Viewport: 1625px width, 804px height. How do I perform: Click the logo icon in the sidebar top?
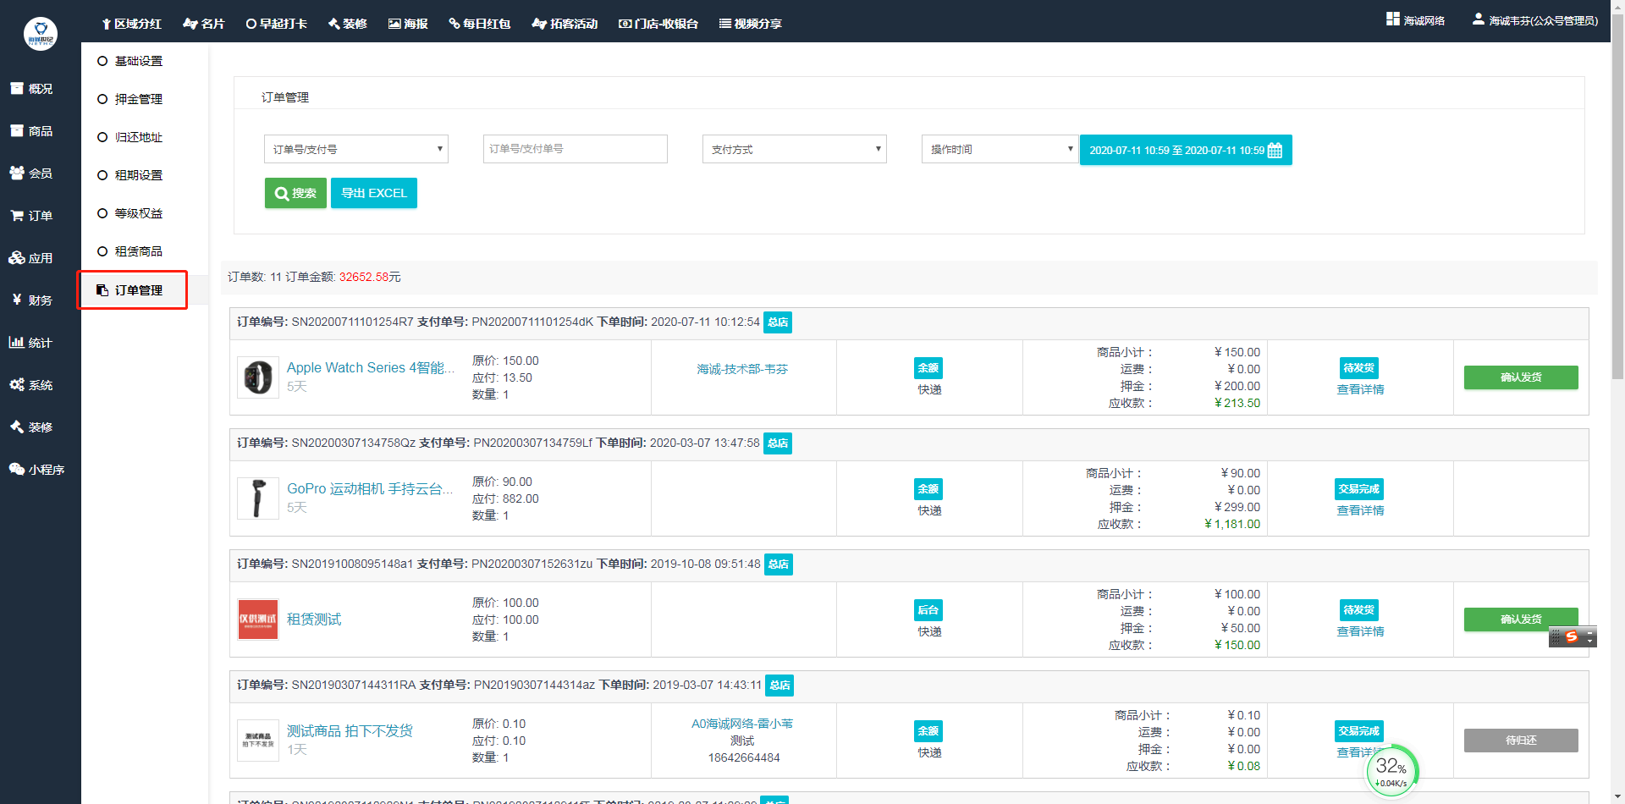click(40, 34)
